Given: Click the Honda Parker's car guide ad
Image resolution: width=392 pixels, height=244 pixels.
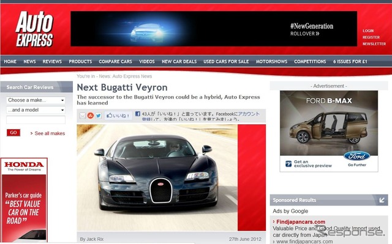Looking at the screenshot, I should coord(24,200).
